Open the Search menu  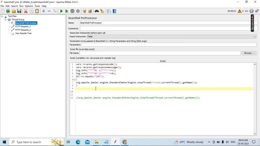click(15, 6)
